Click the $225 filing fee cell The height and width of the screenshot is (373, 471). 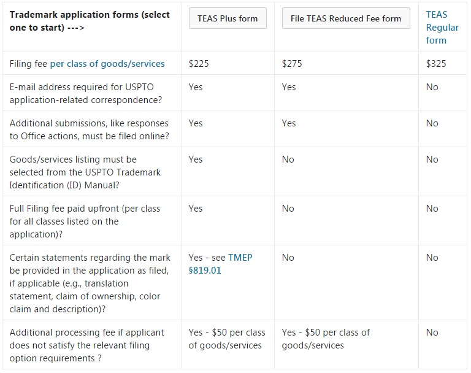199,64
